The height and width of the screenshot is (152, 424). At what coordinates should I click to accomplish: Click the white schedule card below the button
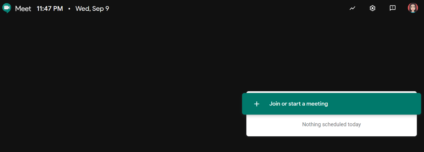point(331,125)
